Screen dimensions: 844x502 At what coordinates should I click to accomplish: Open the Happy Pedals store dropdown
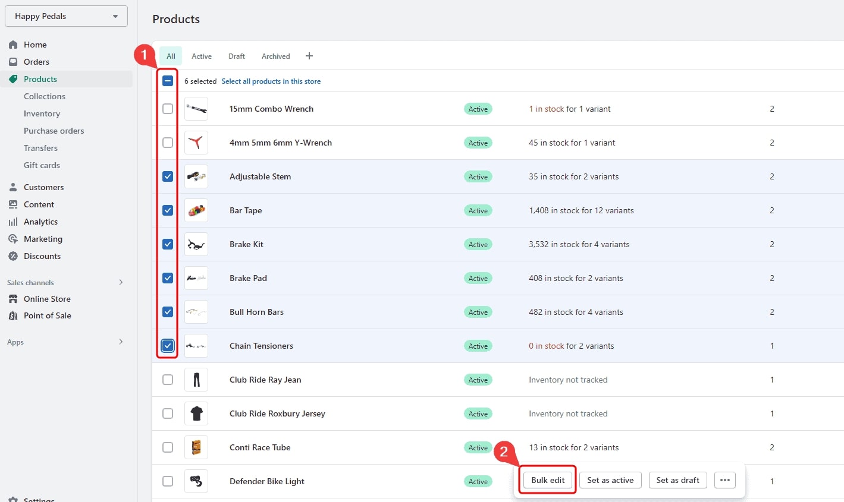[66, 16]
